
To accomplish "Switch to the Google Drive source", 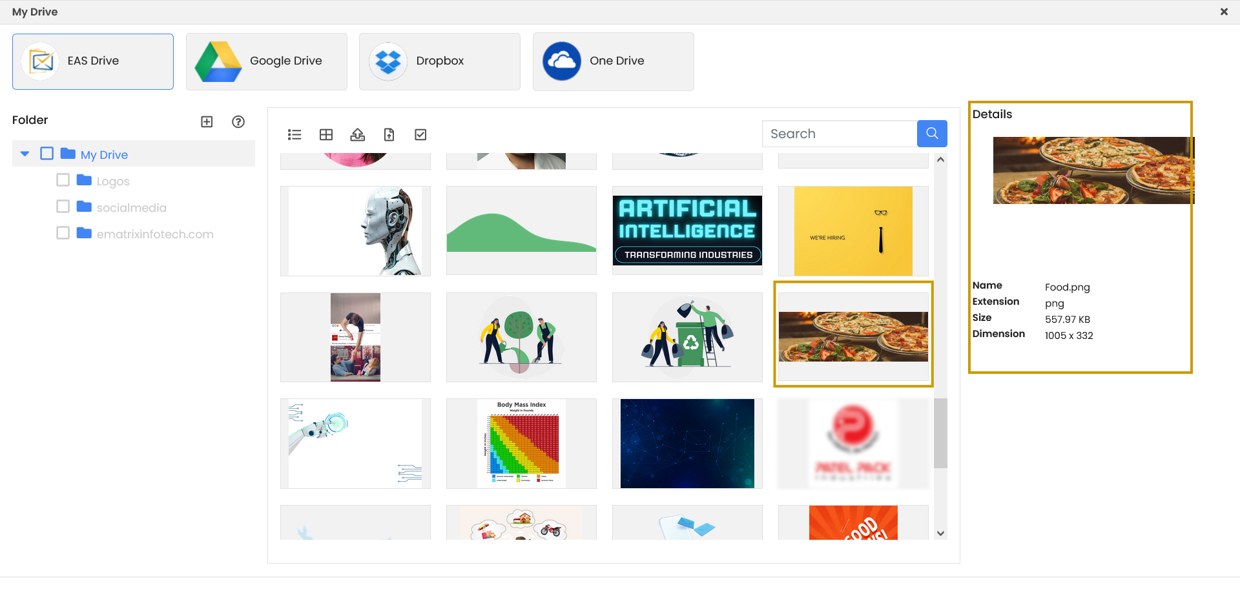I will pyautogui.click(x=266, y=61).
